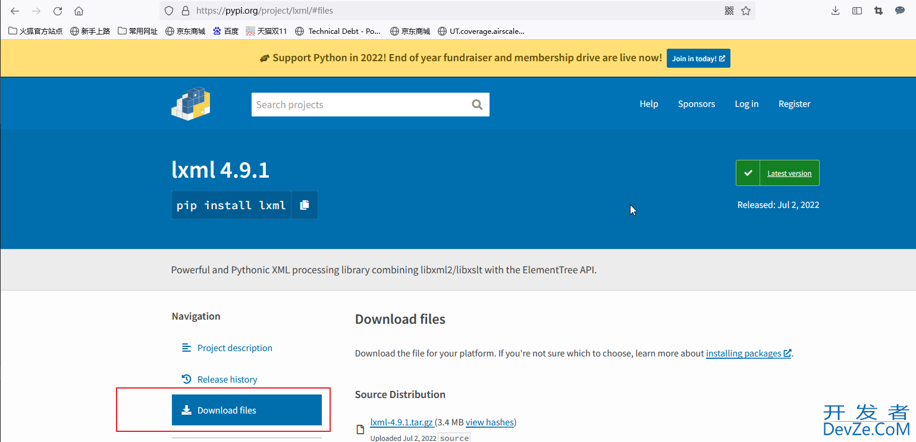Open the QR code icon in address bar
This screenshot has height=442, width=916.
[730, 11]
